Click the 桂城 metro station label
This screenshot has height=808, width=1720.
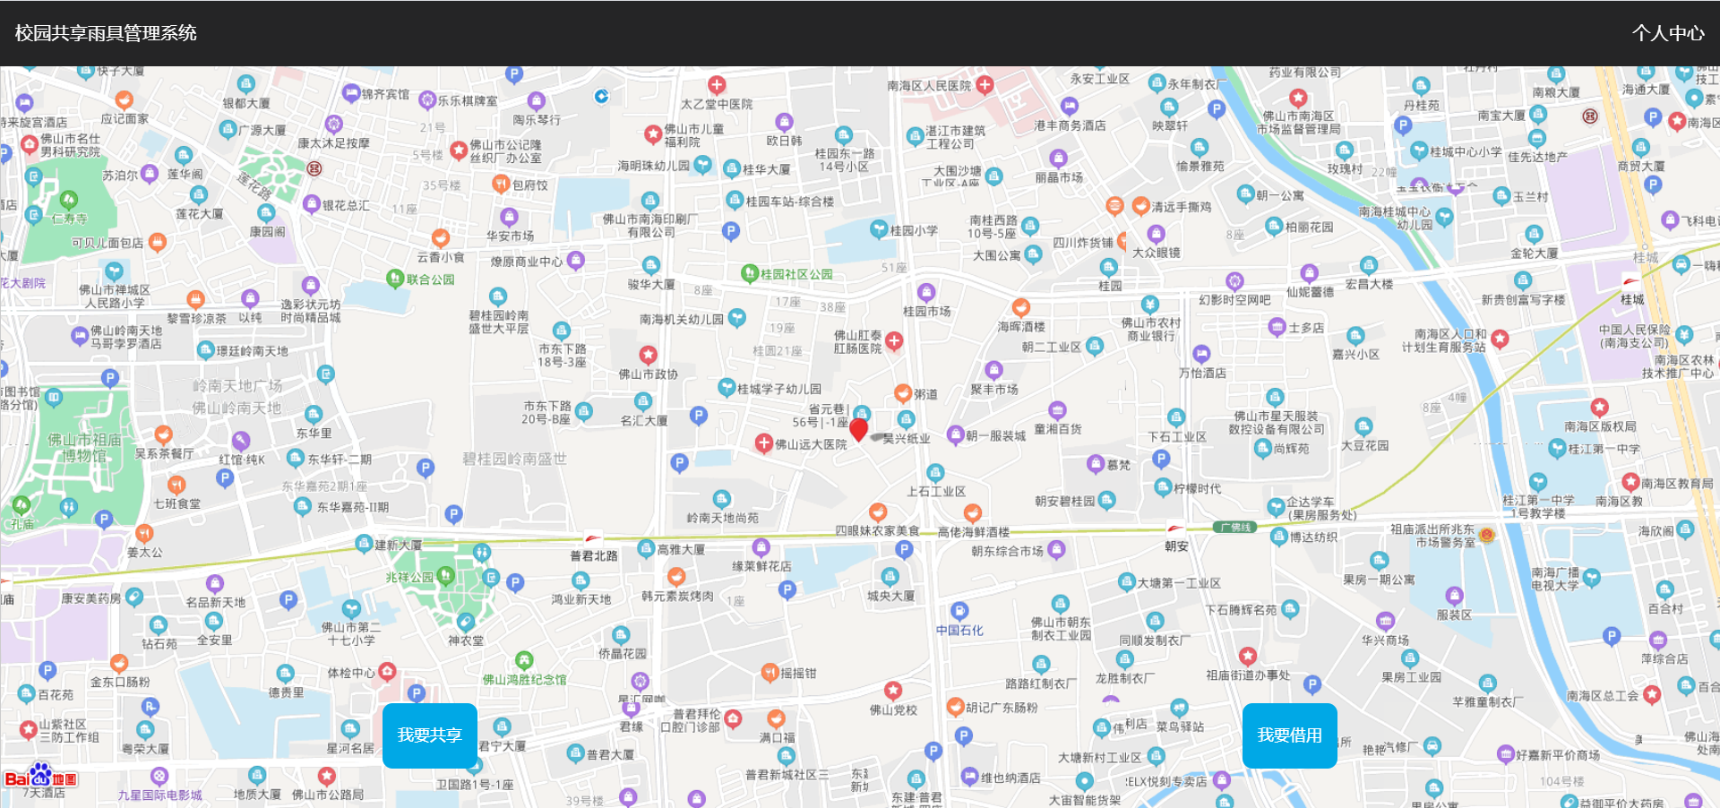1632,299
